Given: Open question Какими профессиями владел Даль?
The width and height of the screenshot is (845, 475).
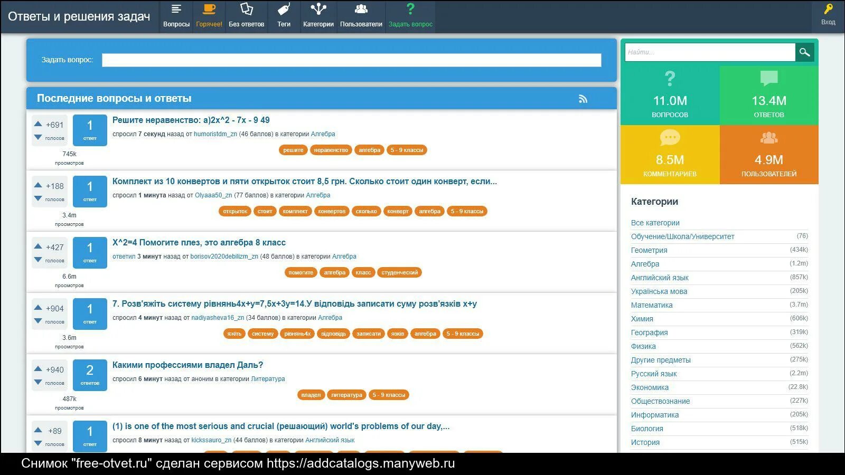Looking at the screenshot, I should (x=187, y=365).
